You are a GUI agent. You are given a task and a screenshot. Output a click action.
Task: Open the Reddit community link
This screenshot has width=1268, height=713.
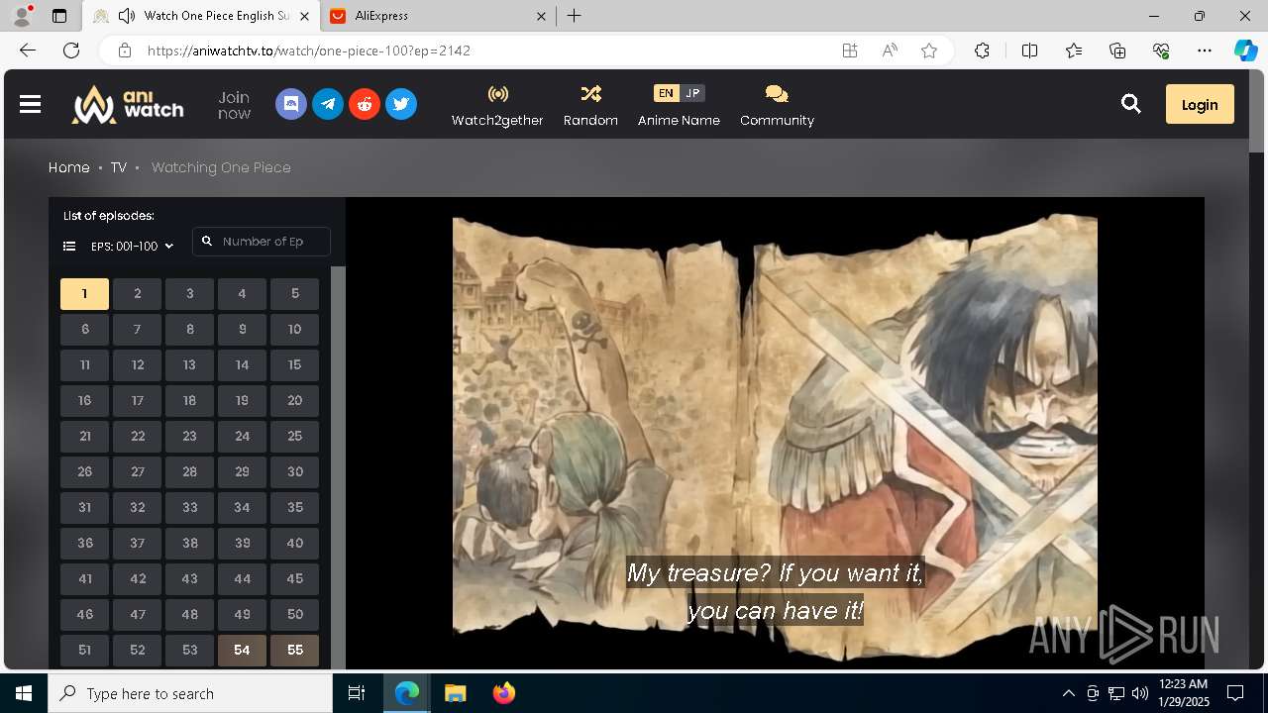365,104
